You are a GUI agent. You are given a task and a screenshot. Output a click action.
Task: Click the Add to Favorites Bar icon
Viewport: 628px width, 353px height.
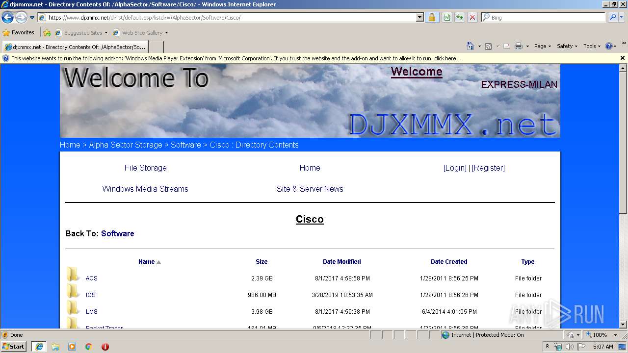[x=47, y=33]
